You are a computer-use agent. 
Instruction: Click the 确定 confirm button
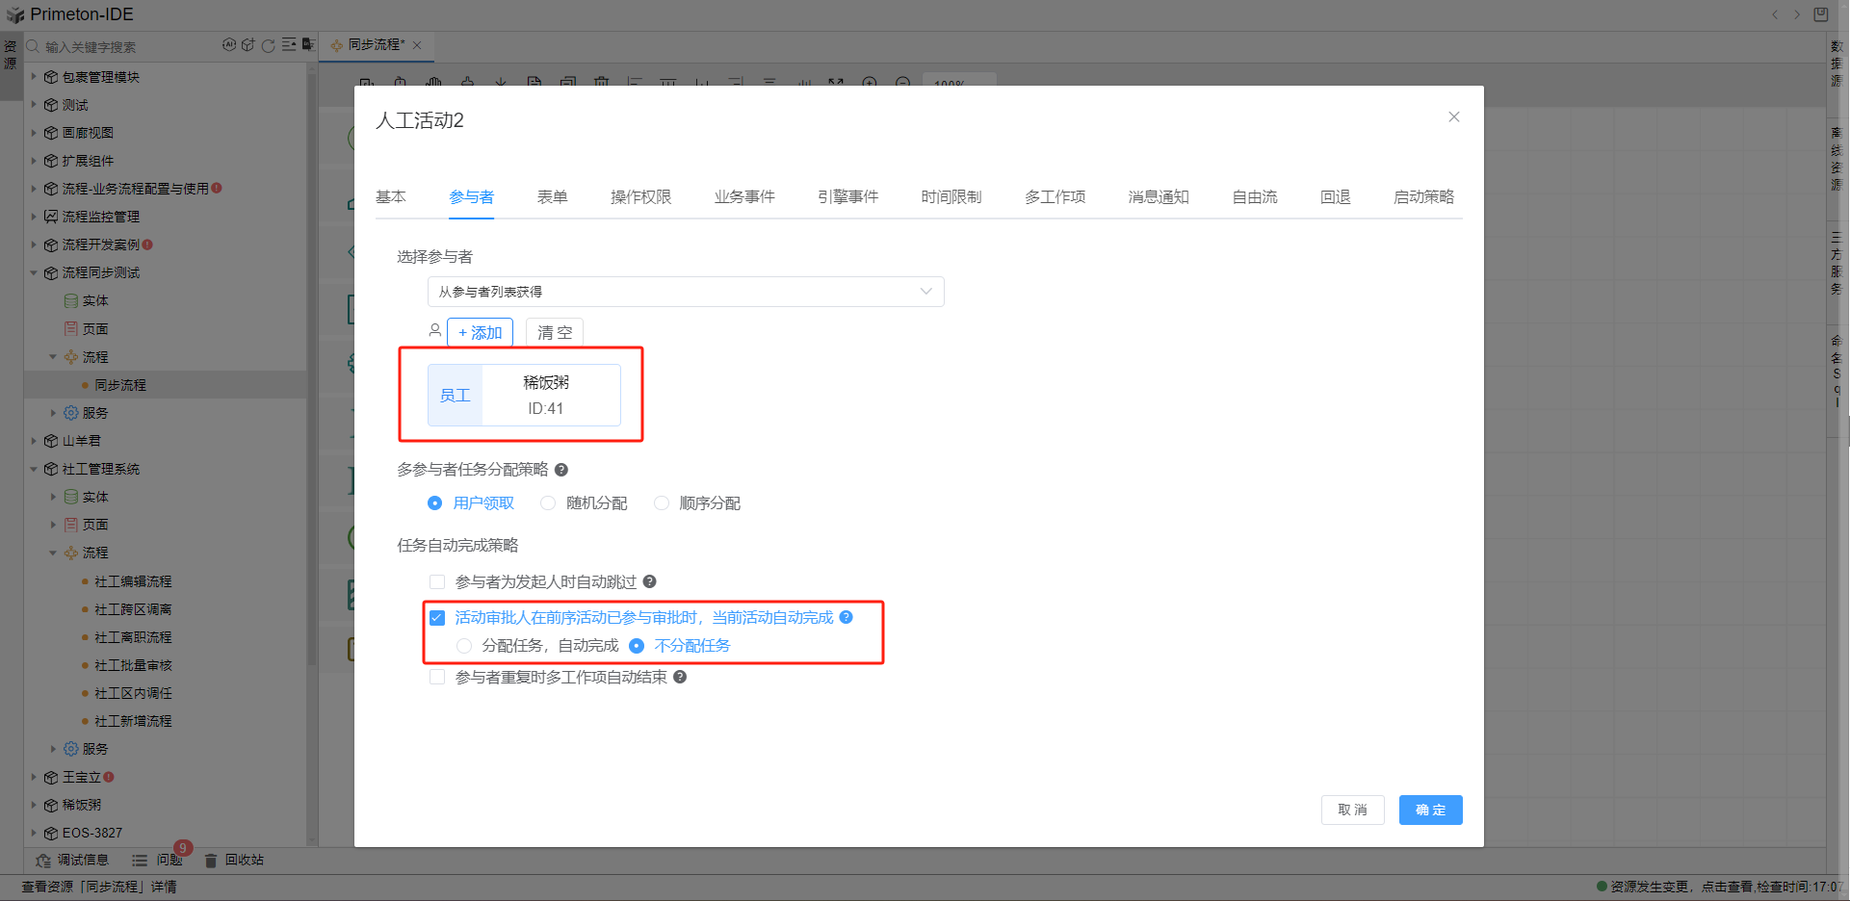[1430, 811]
